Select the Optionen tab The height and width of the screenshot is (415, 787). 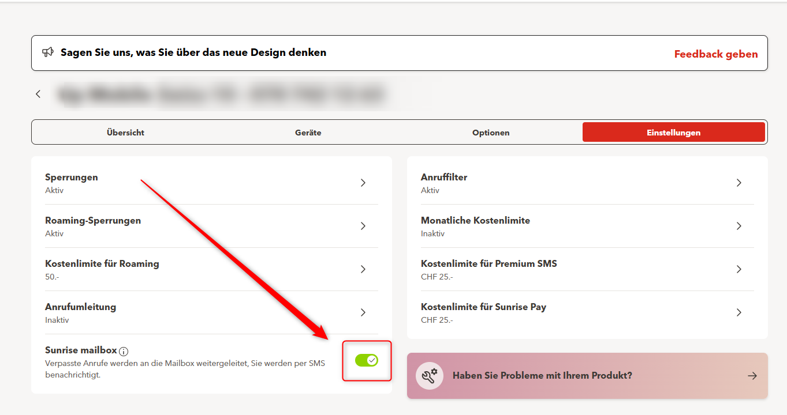pyautogui.click(x=491, y=133)
